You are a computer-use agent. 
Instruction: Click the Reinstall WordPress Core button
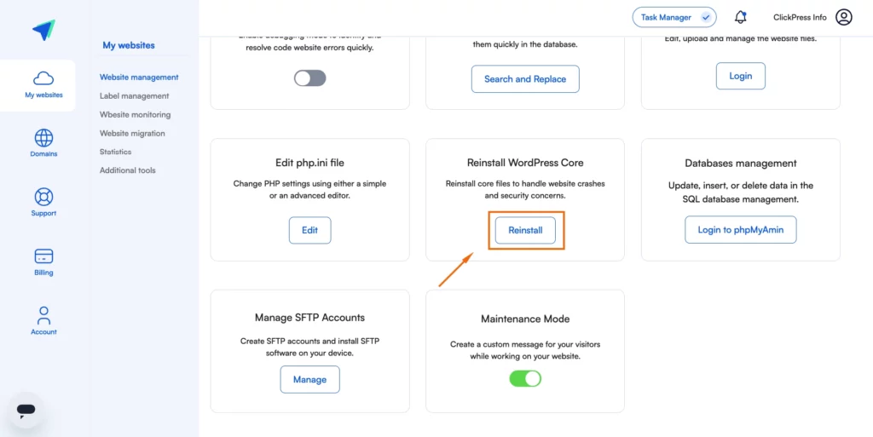(525, 230)
